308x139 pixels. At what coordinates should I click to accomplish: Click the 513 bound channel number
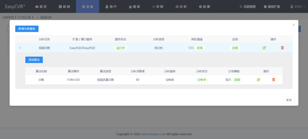tap(191, 48)
